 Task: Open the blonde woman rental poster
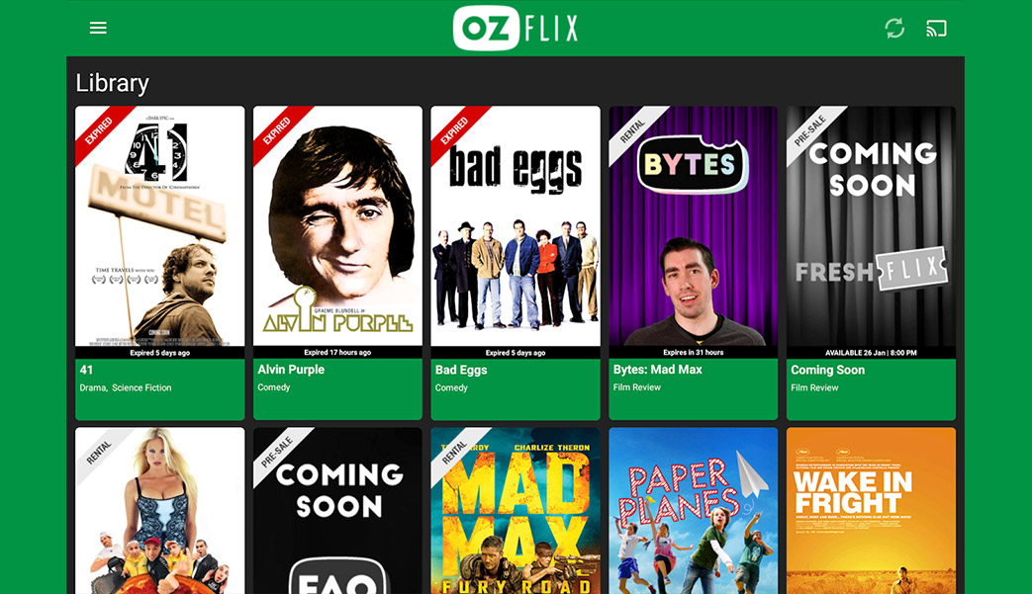[x=160, y=511]
